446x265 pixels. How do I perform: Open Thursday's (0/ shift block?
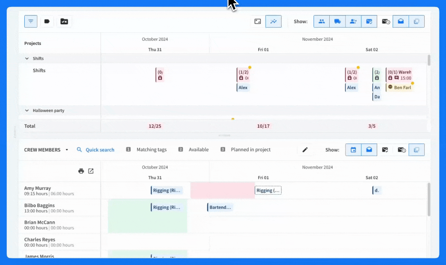tap(159, 75)
